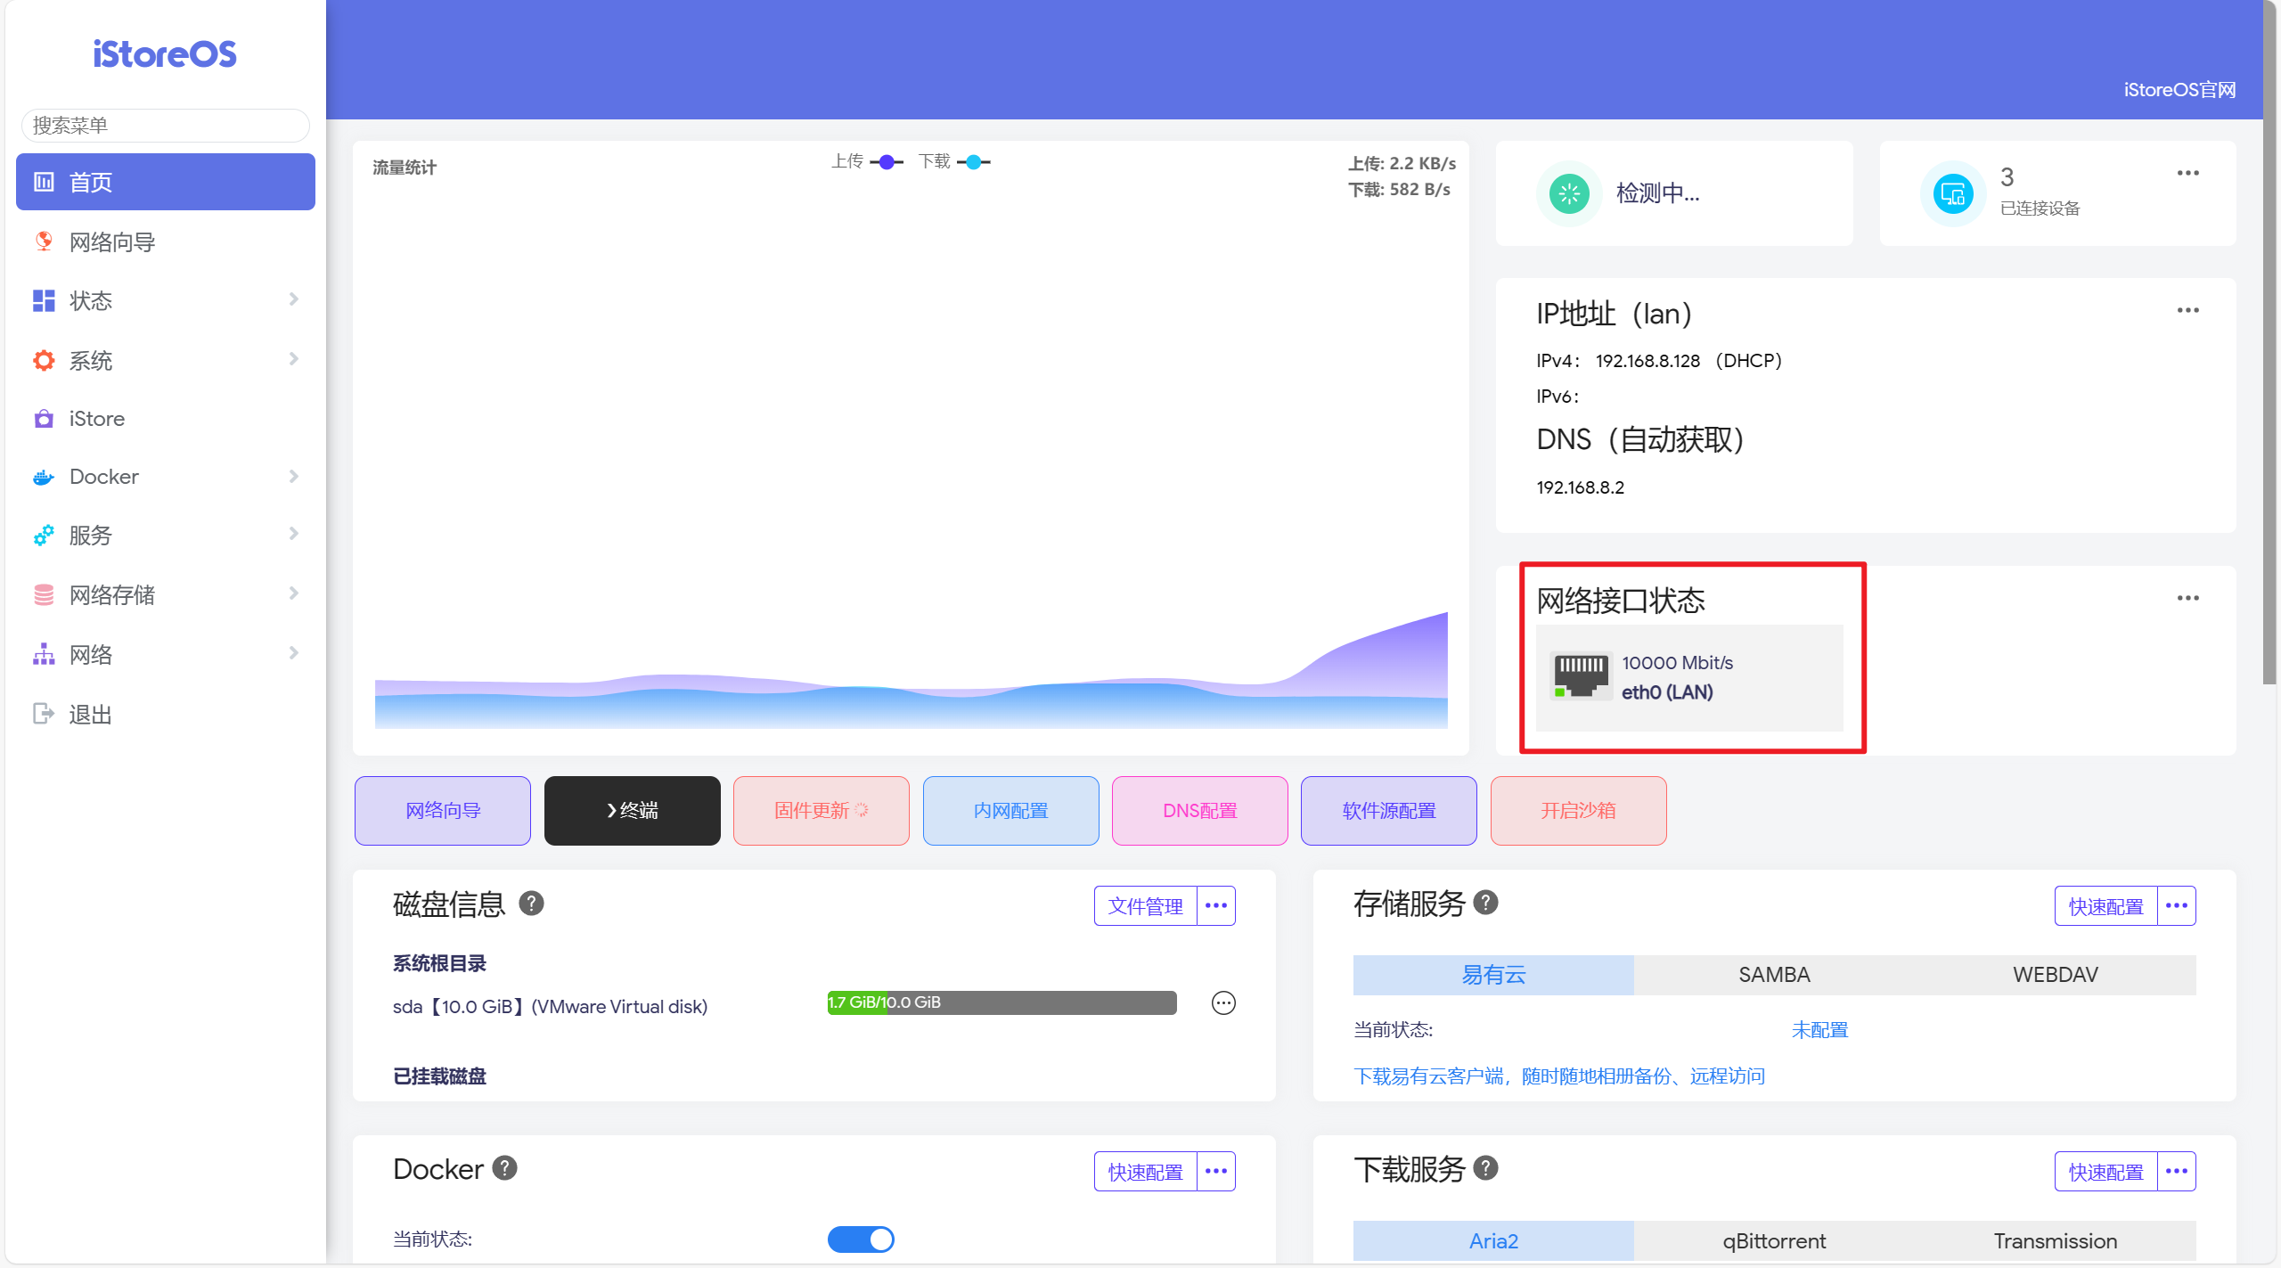Toggle the Docker 当前状态 switch
The height and width of the screenshot is (1268, 2281).
(x=861, y=1239)
